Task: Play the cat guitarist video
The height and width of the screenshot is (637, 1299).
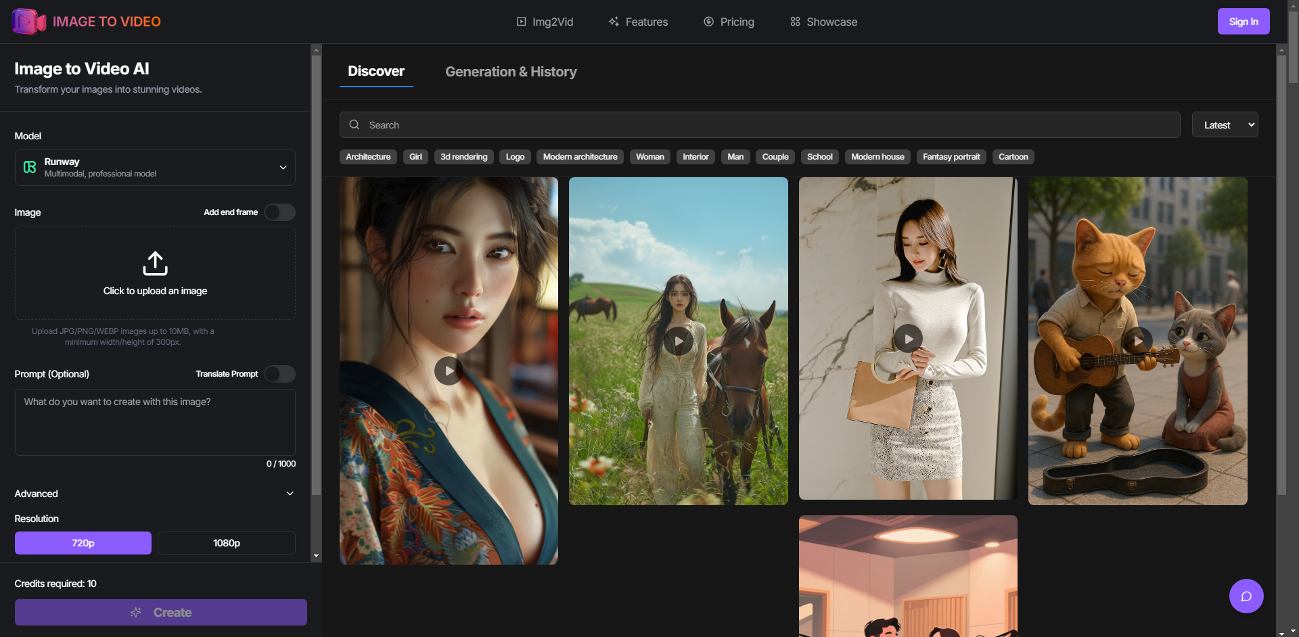Action: coord(1138,341)
